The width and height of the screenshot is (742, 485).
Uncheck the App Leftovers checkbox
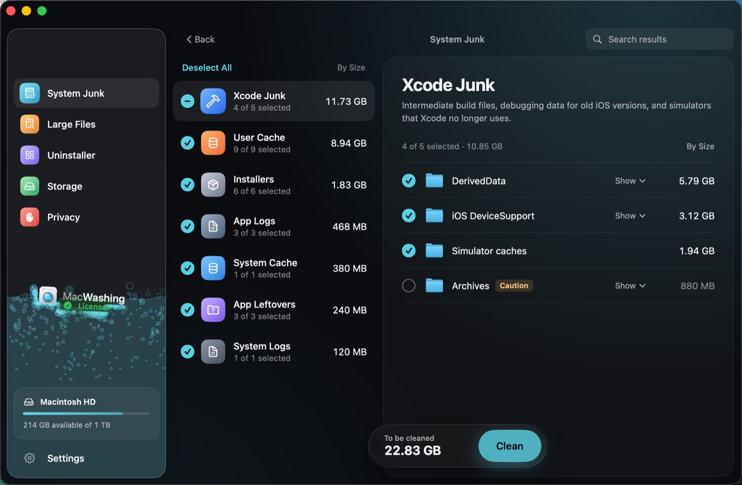tap(187, 310)
